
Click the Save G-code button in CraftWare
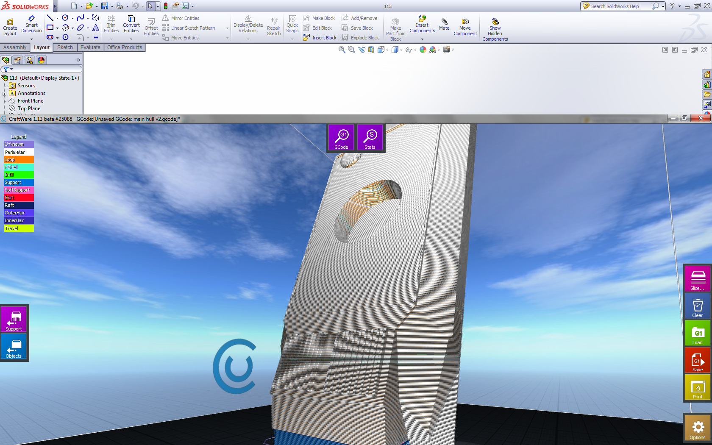pos(698,360)
